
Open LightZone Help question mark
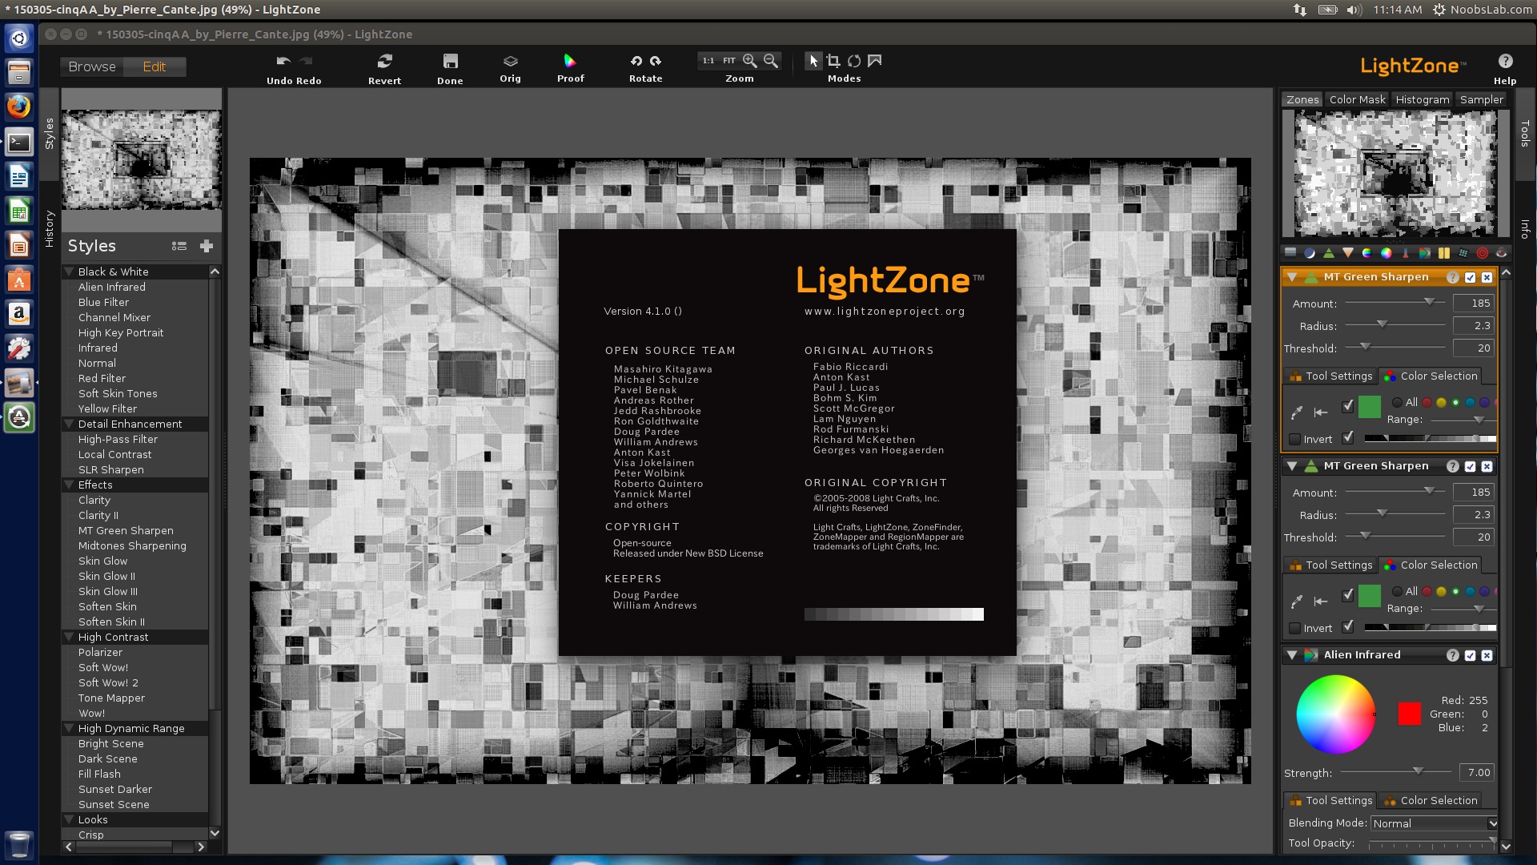[1505, 61]
